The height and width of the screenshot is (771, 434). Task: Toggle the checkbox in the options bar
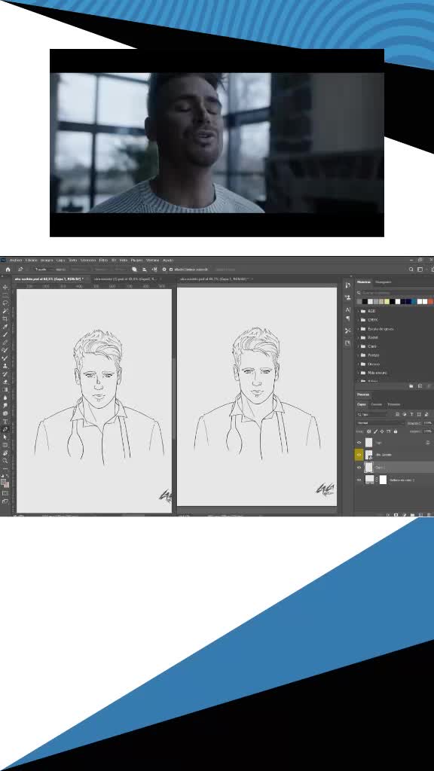click(x=171, y=270)
